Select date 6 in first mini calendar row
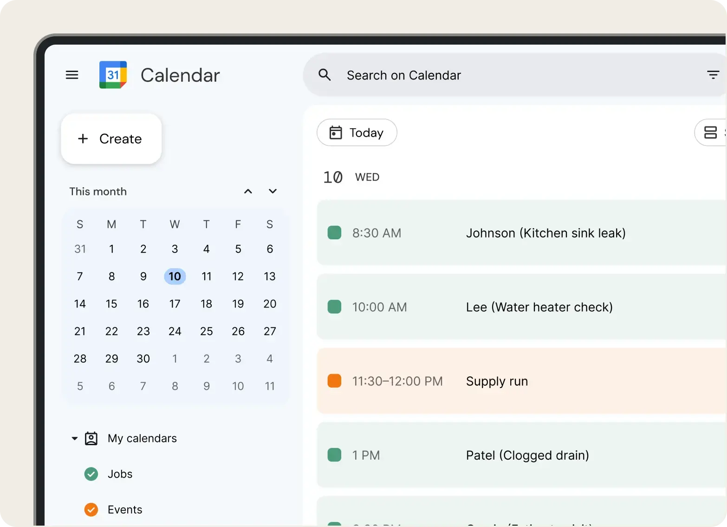The width and height of the screenshot is (727, 527). 270,249
